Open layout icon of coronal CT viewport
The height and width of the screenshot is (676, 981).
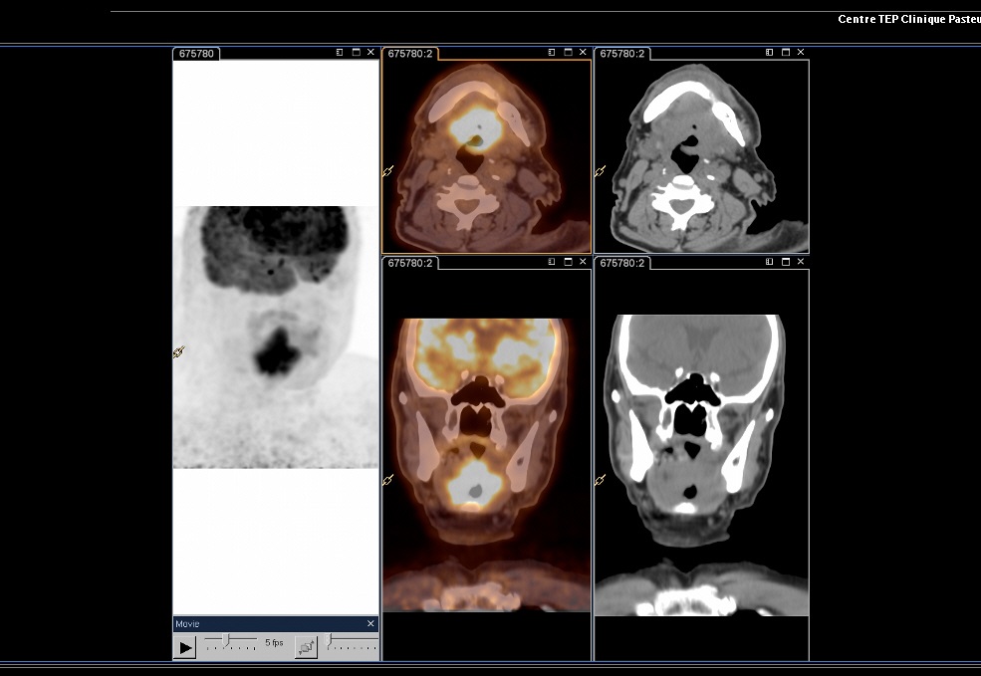[x=770, y=262]
